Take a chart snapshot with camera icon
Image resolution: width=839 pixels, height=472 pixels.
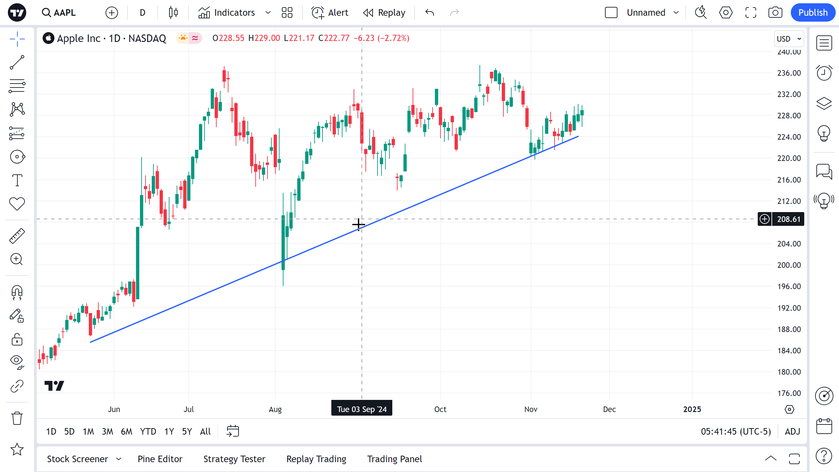pos(775,12)
